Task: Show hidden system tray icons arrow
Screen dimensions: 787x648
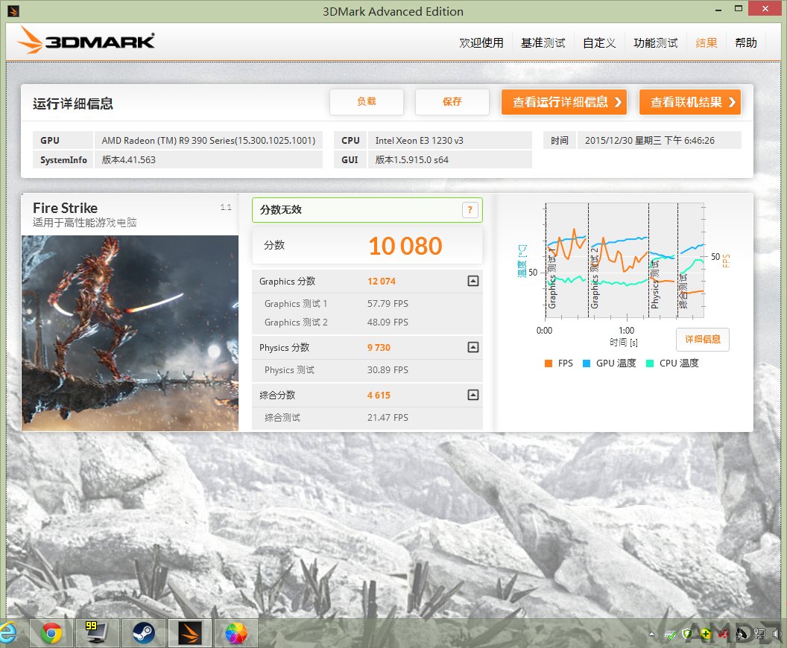Action: point(651,635)
